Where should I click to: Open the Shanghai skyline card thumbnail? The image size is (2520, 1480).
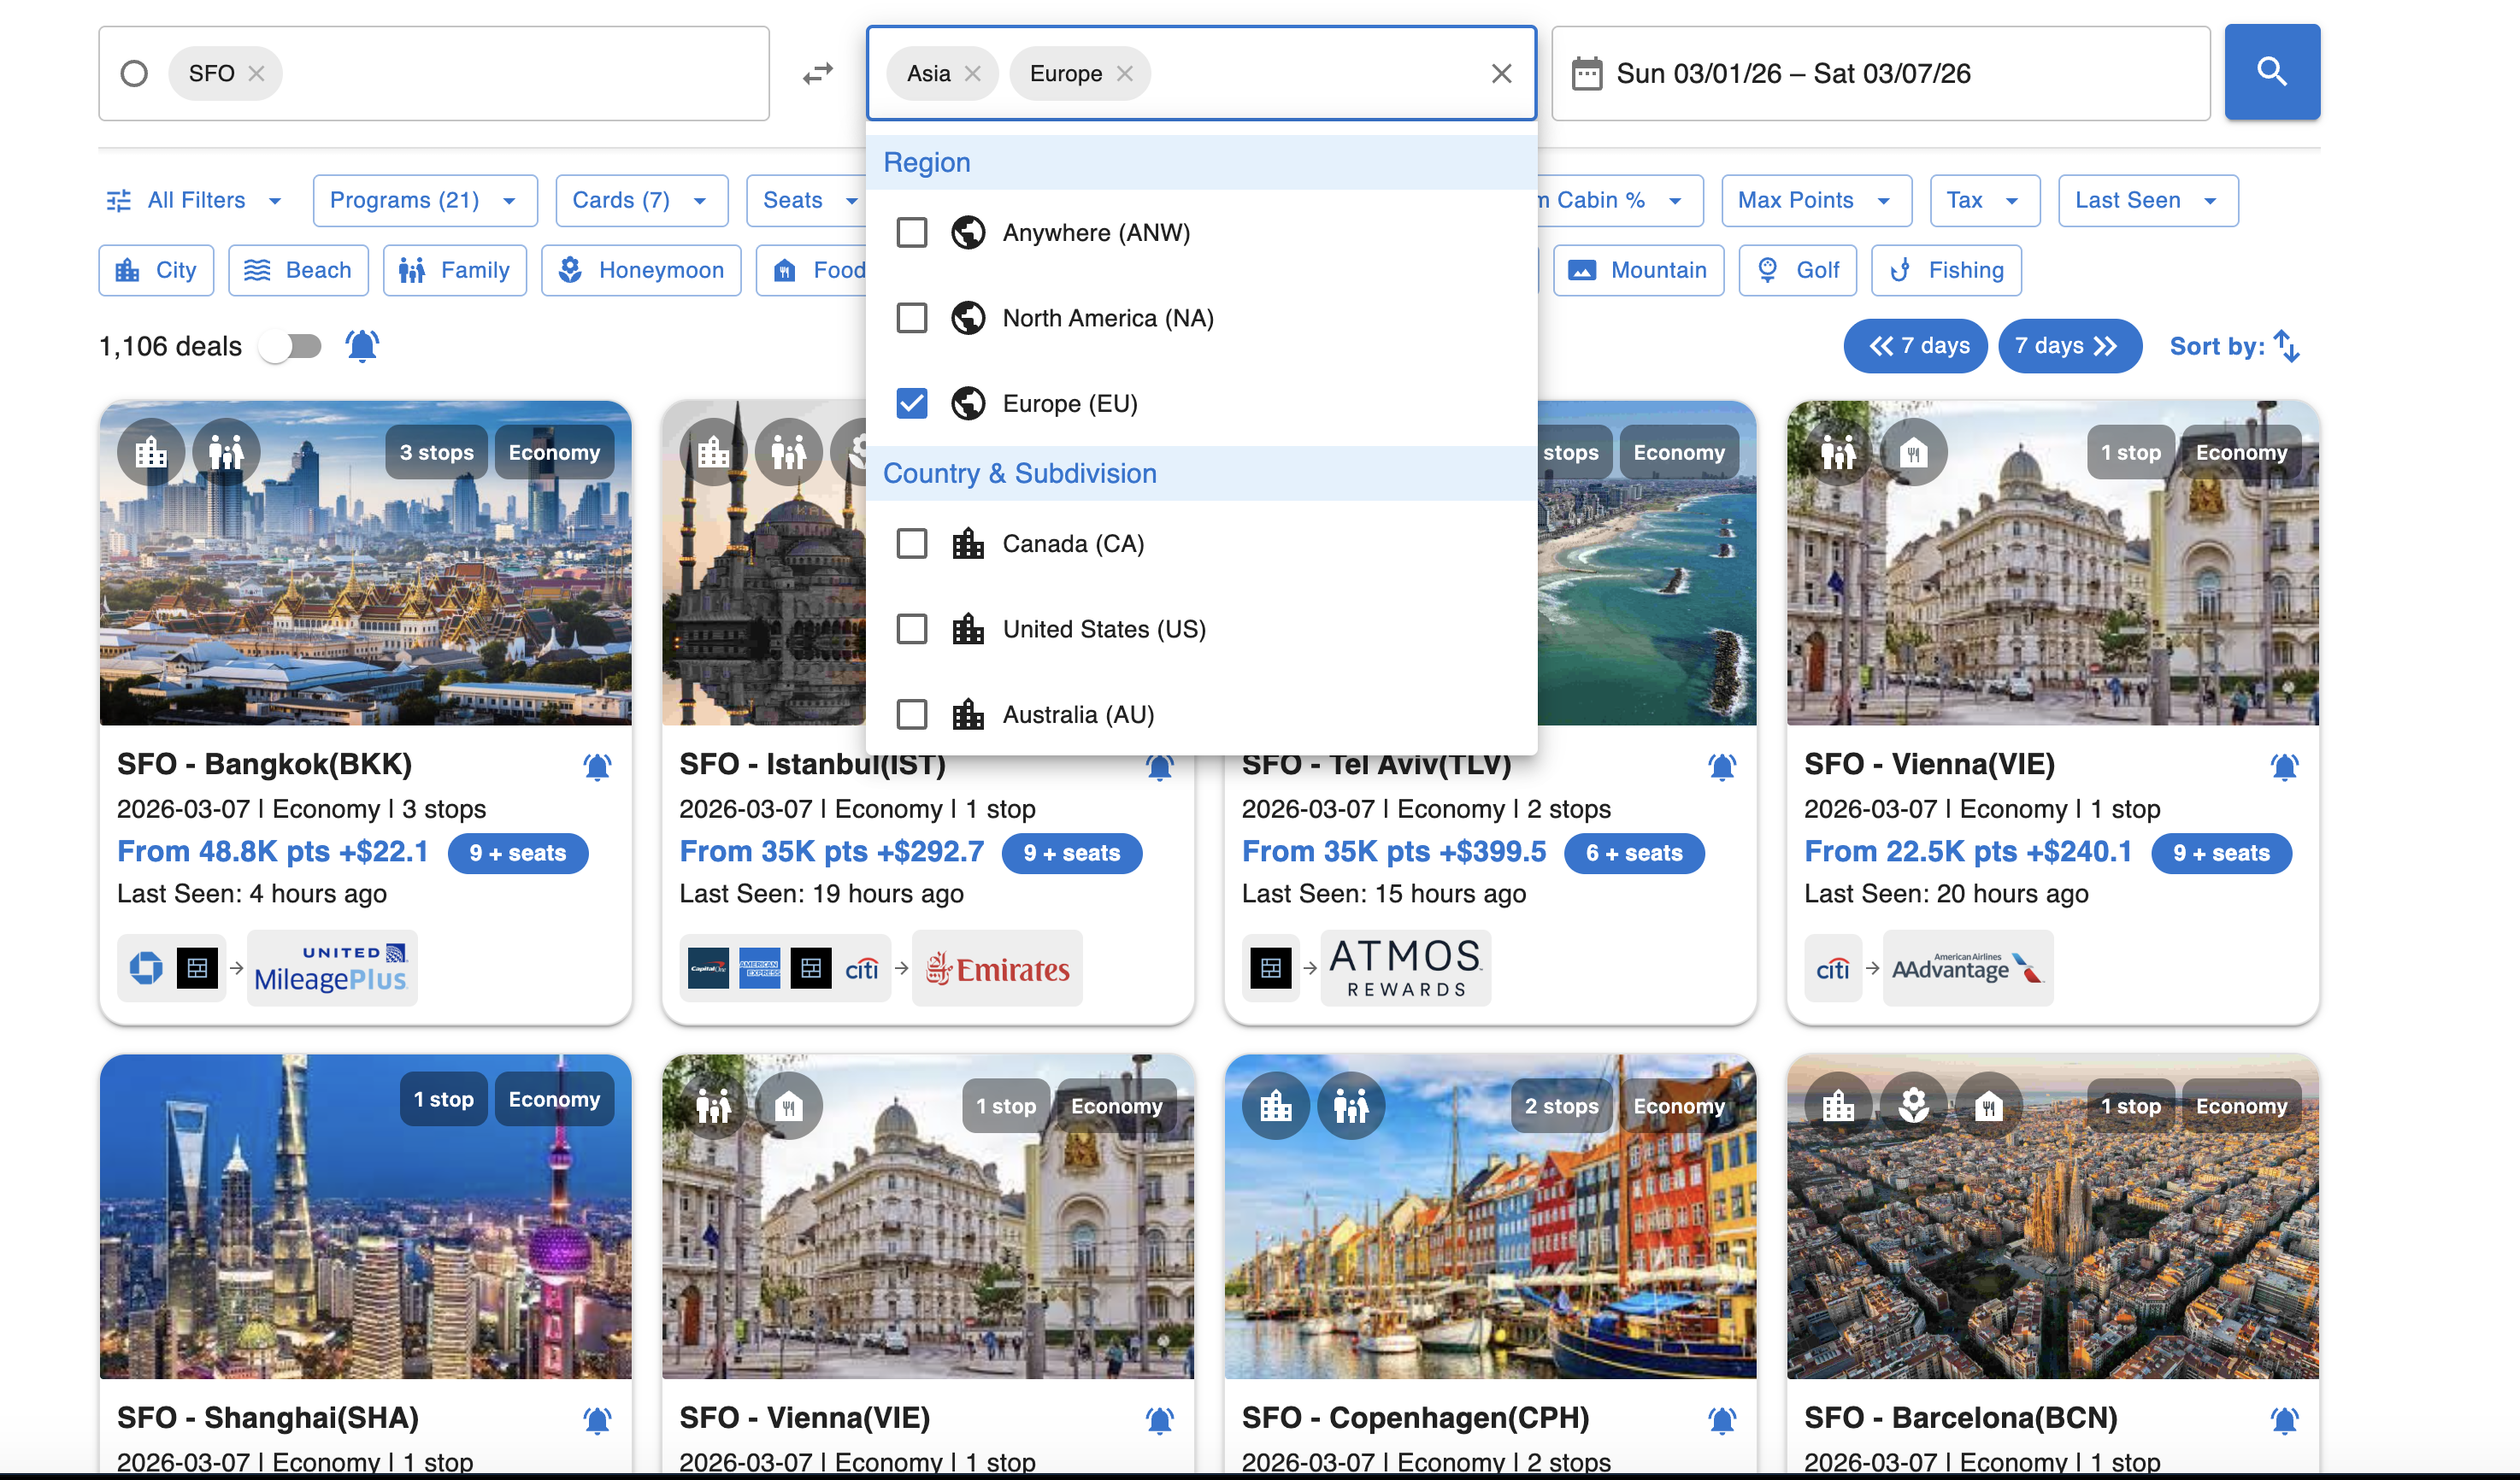coord(365,1216)
